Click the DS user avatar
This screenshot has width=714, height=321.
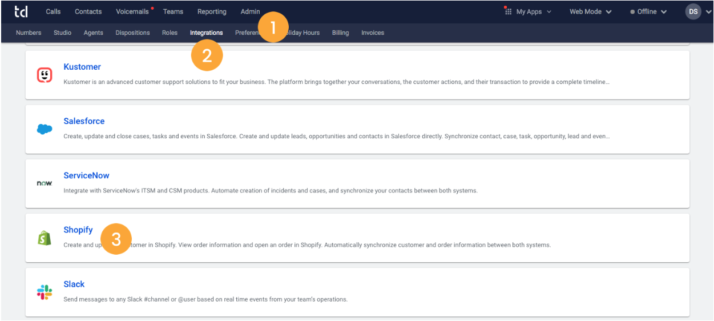coord(693,11)
